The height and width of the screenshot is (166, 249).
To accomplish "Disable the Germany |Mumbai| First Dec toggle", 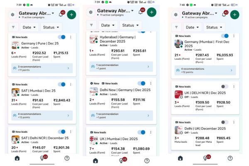I will pos(225,36).
